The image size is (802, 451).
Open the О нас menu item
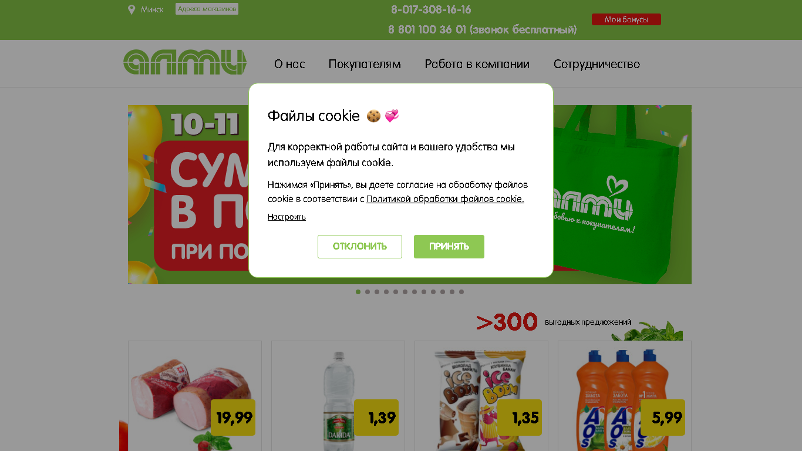(x=289, y=64)
